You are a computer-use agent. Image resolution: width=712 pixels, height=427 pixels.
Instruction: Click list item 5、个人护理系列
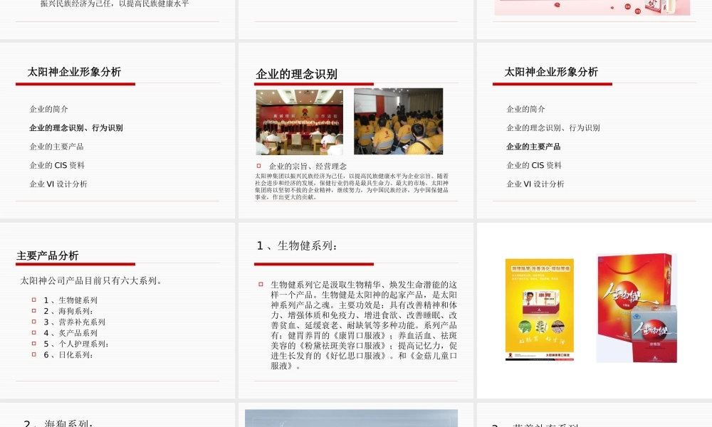pyautogui.click(x=76, y=344)
